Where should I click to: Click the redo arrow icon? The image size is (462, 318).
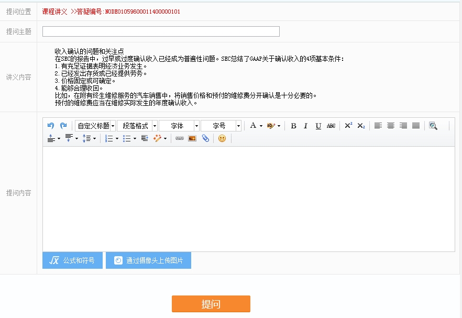(63, 126)
